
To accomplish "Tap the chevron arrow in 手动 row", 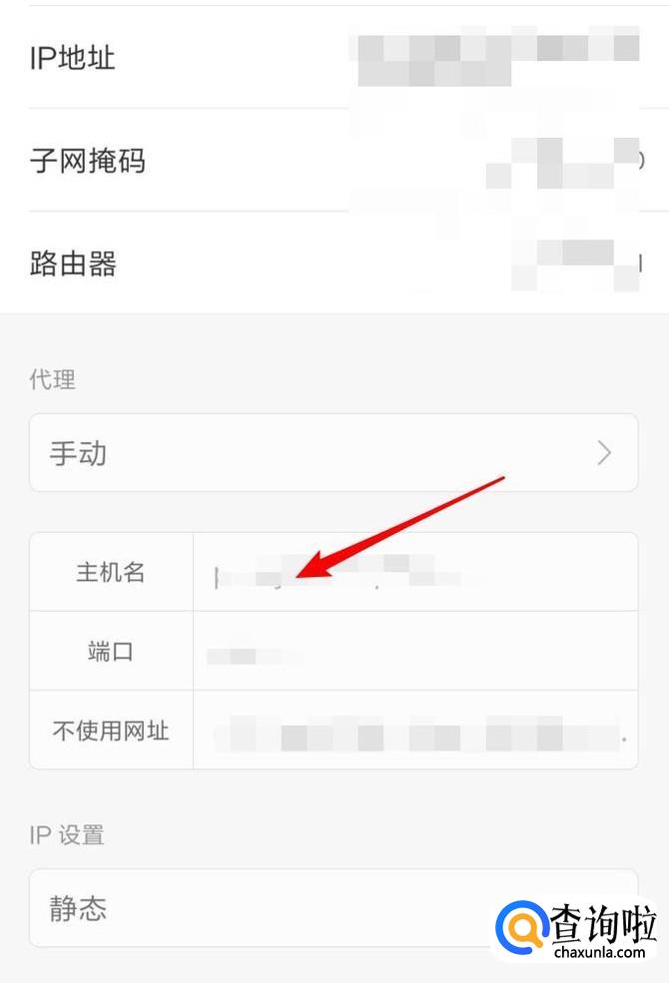I will [x=604, y=453].
